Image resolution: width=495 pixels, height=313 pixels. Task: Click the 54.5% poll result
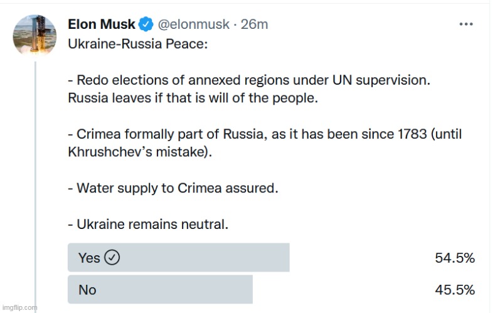[x=455, y=258]
